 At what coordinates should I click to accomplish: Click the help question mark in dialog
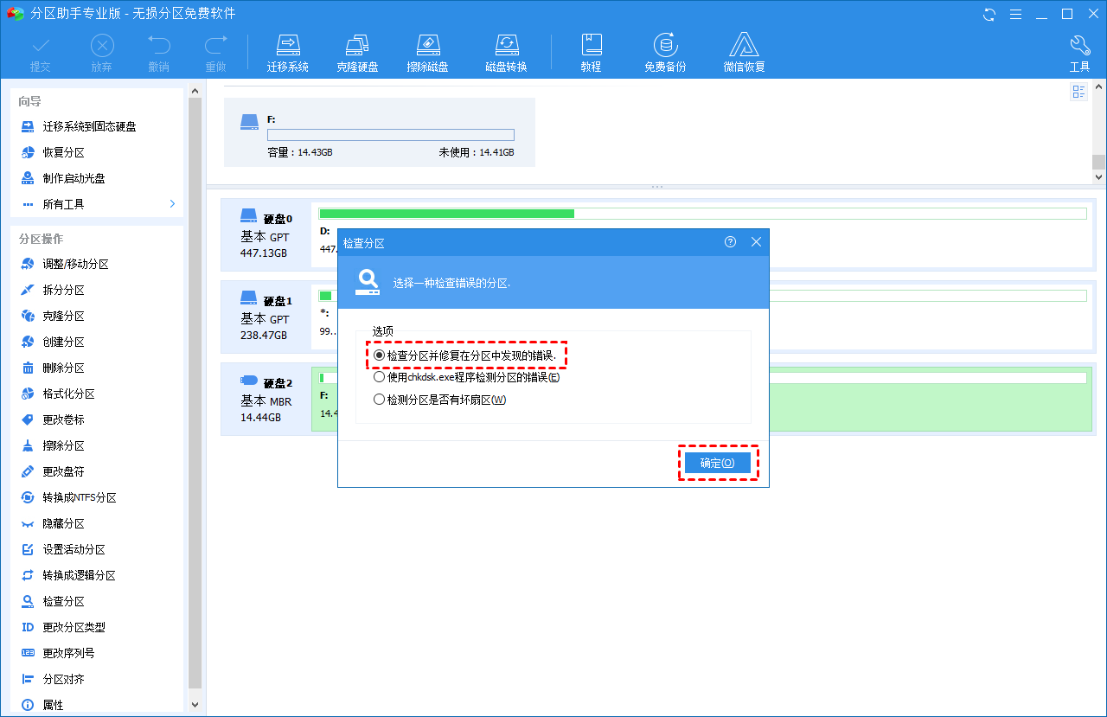730,242
